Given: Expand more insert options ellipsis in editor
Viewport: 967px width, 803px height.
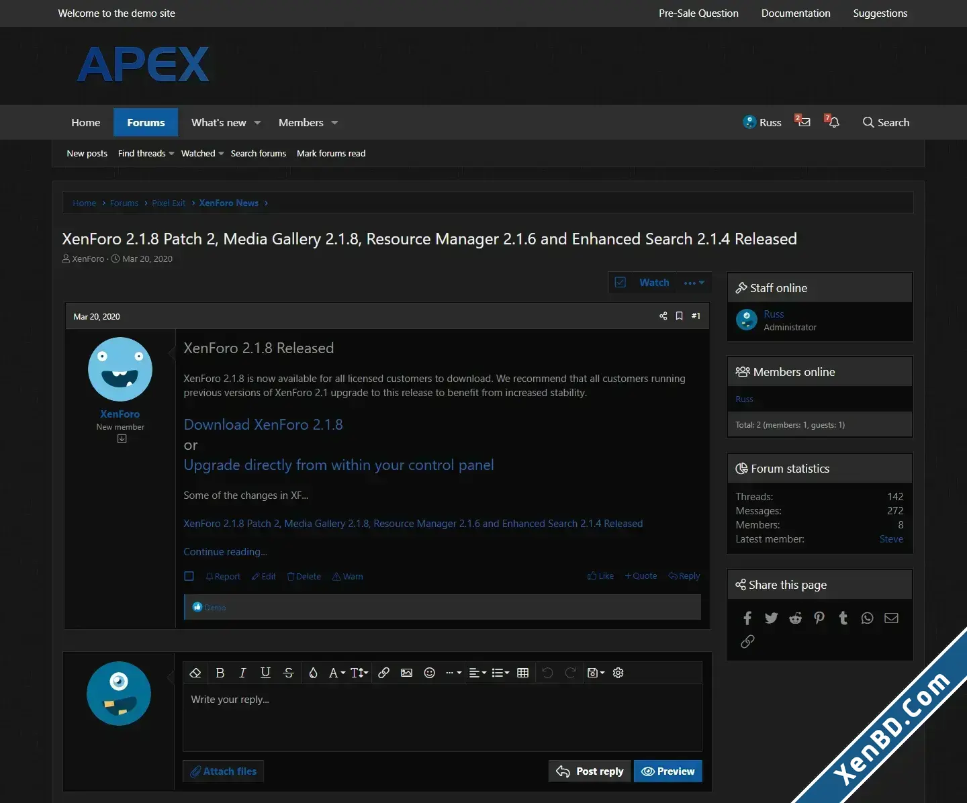Looking at the screenshot, I should pyautogui.click(x=454, y=673).
